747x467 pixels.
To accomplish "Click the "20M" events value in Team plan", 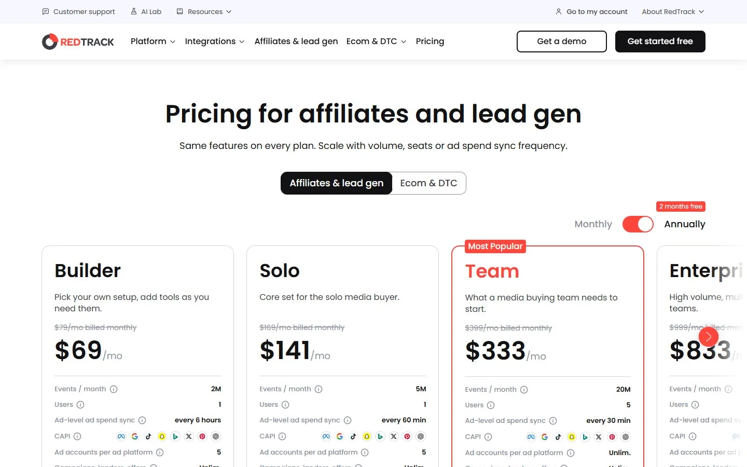I will [x=624, y=390].
